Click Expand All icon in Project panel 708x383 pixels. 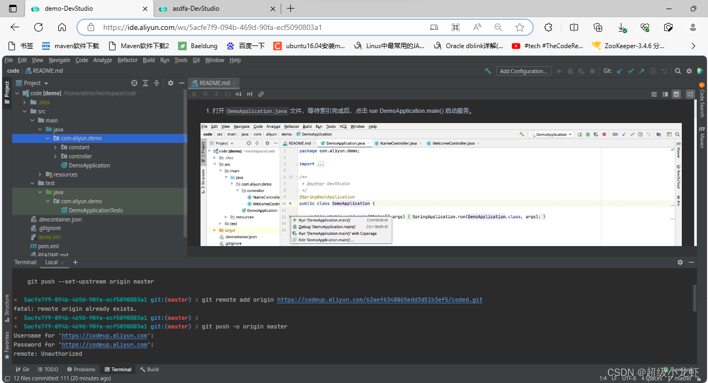145,83
